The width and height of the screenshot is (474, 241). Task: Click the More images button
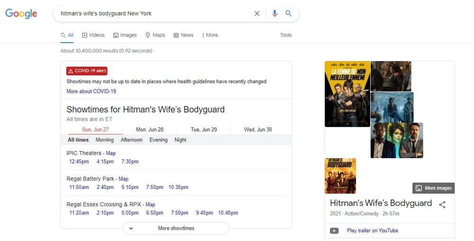click(434, 188)
